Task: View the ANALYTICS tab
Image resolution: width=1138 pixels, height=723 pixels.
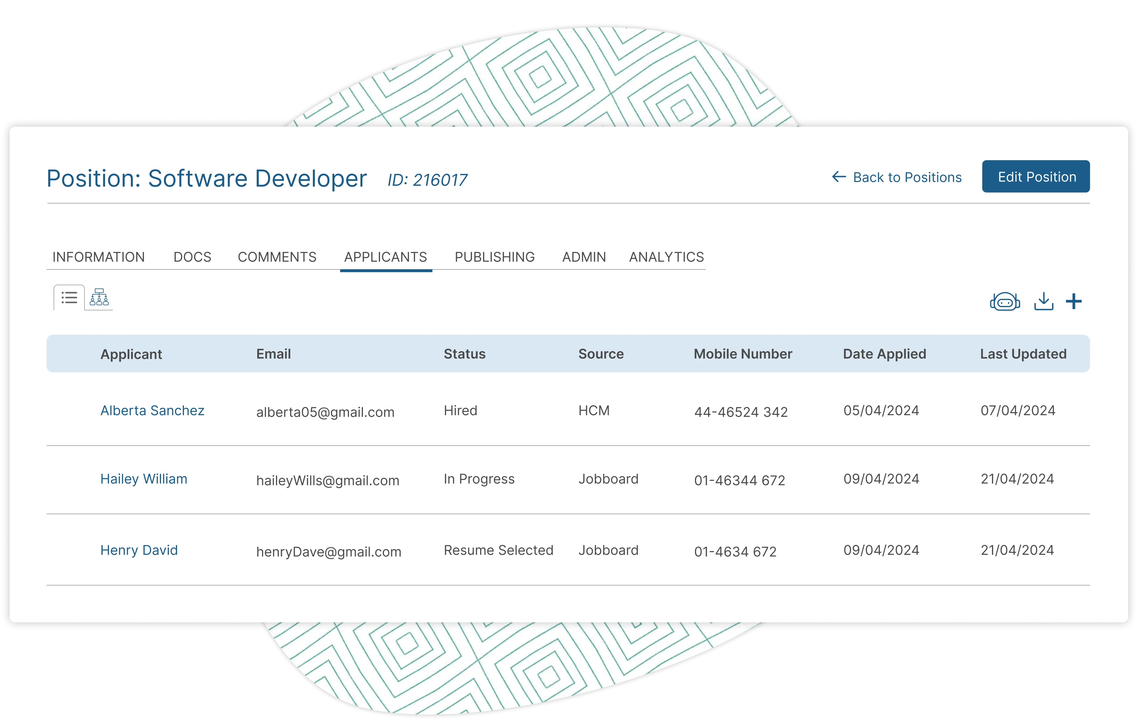Action: [666, 257]
